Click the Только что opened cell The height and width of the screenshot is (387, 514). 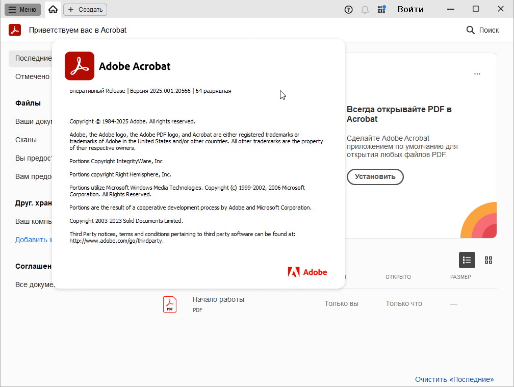coord(403,304)
